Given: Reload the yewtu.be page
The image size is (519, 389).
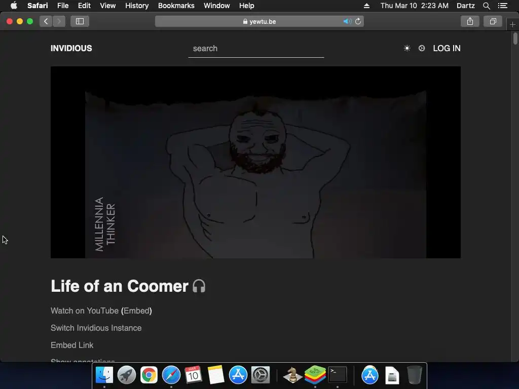Looking at the screenshot, I should coord(358,21).
